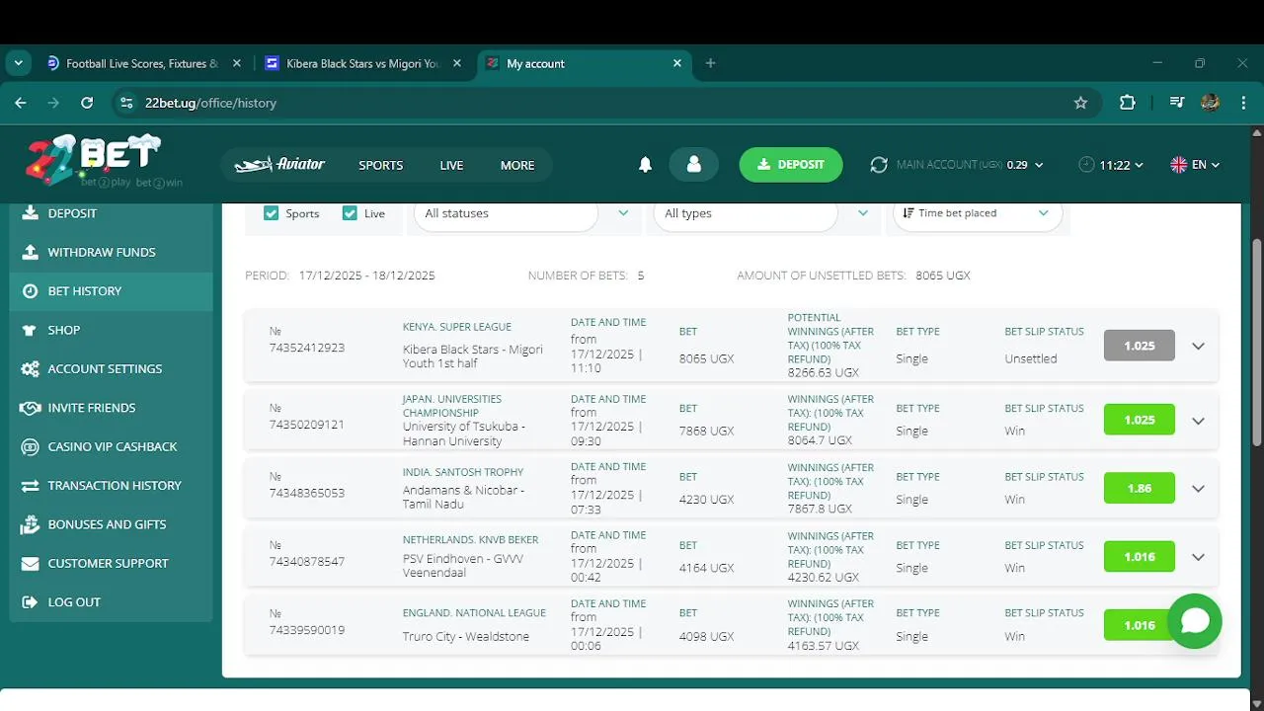Bookmark this page with the star icon
1264x711 pixels.
(x=1080, y=103)
